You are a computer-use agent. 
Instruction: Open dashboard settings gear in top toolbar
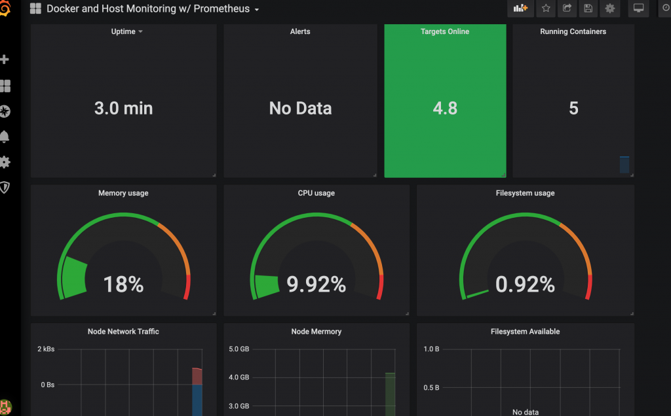coord(610,9)
